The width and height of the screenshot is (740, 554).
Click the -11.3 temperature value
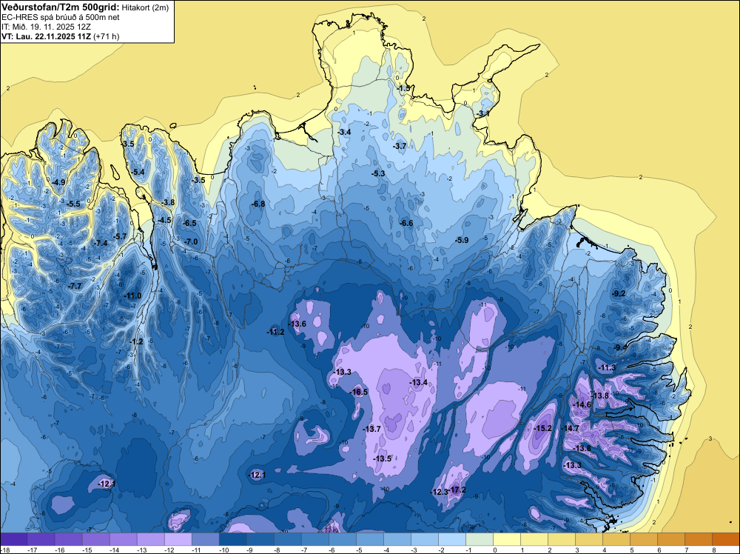click(x=607, y=367)
